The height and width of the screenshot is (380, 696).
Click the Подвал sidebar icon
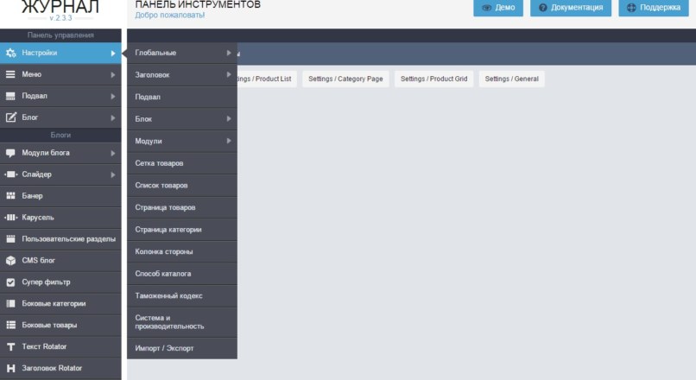[x=10, y=96]
